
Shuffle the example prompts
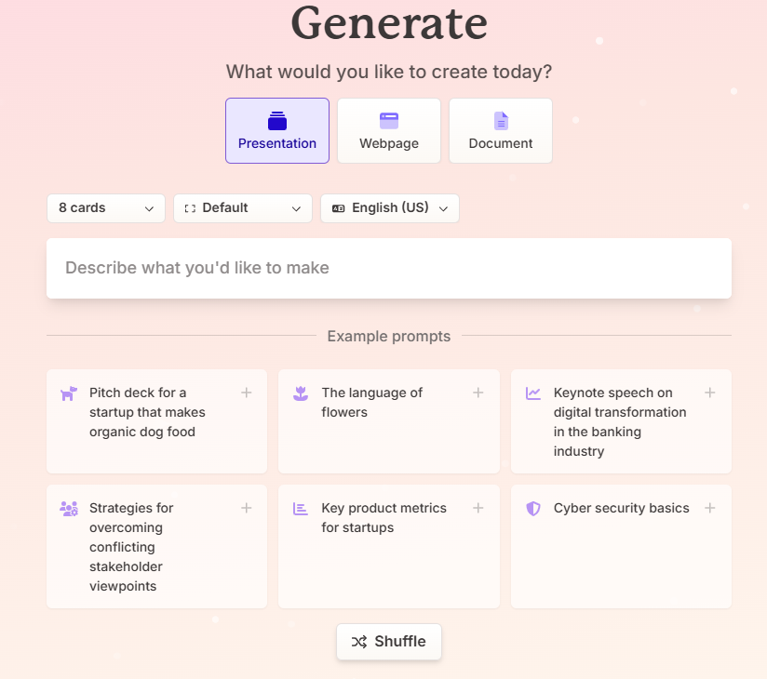point(389,642)
